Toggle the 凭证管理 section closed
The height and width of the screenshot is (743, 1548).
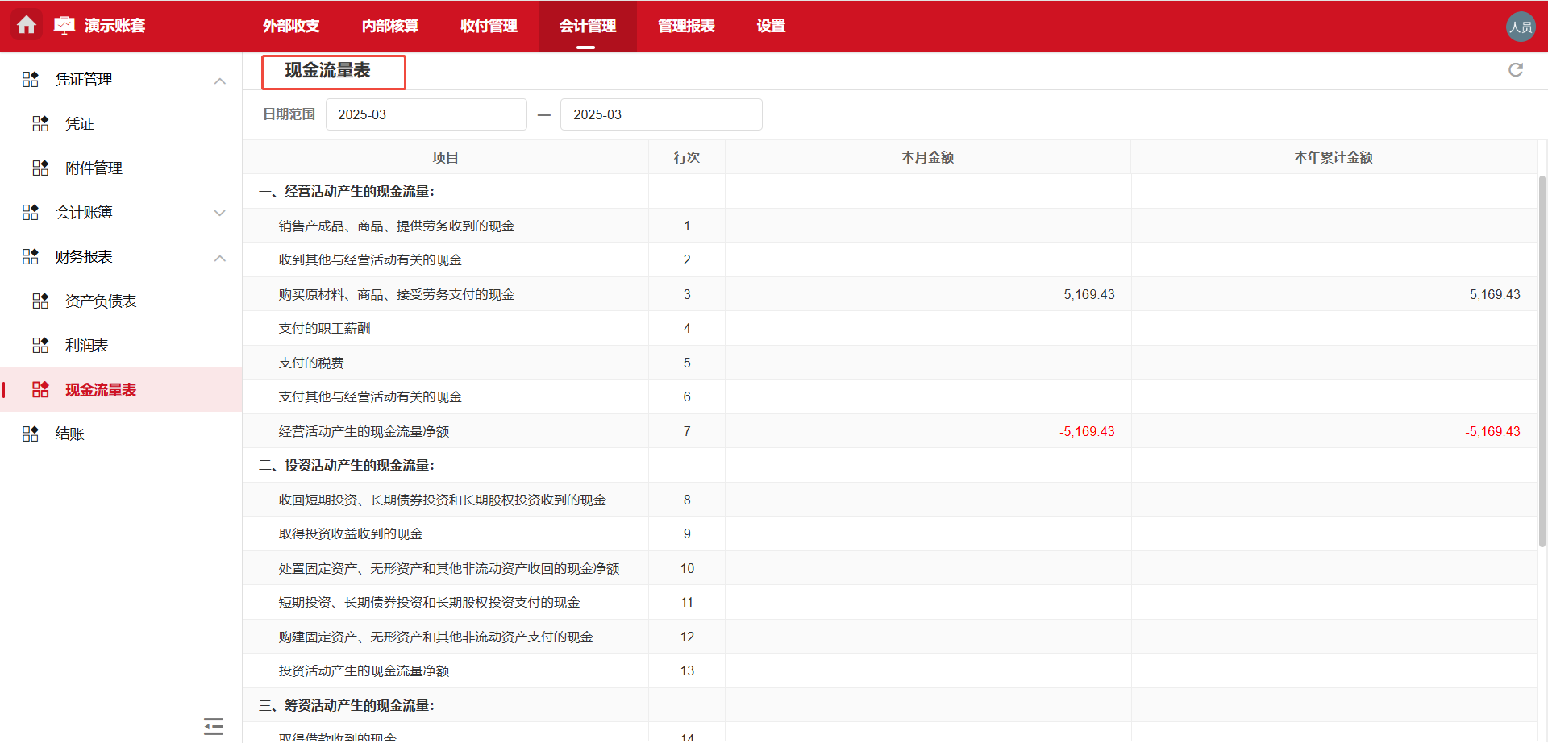point(220,79)
